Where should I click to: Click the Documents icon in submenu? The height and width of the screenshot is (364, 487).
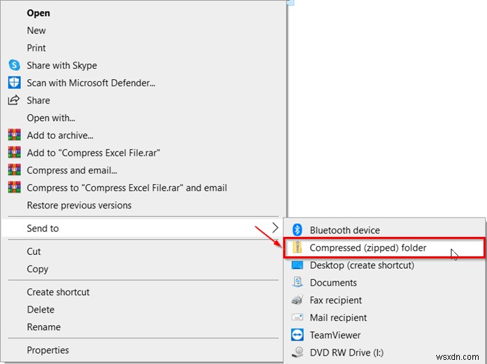[x=297, y=282]
